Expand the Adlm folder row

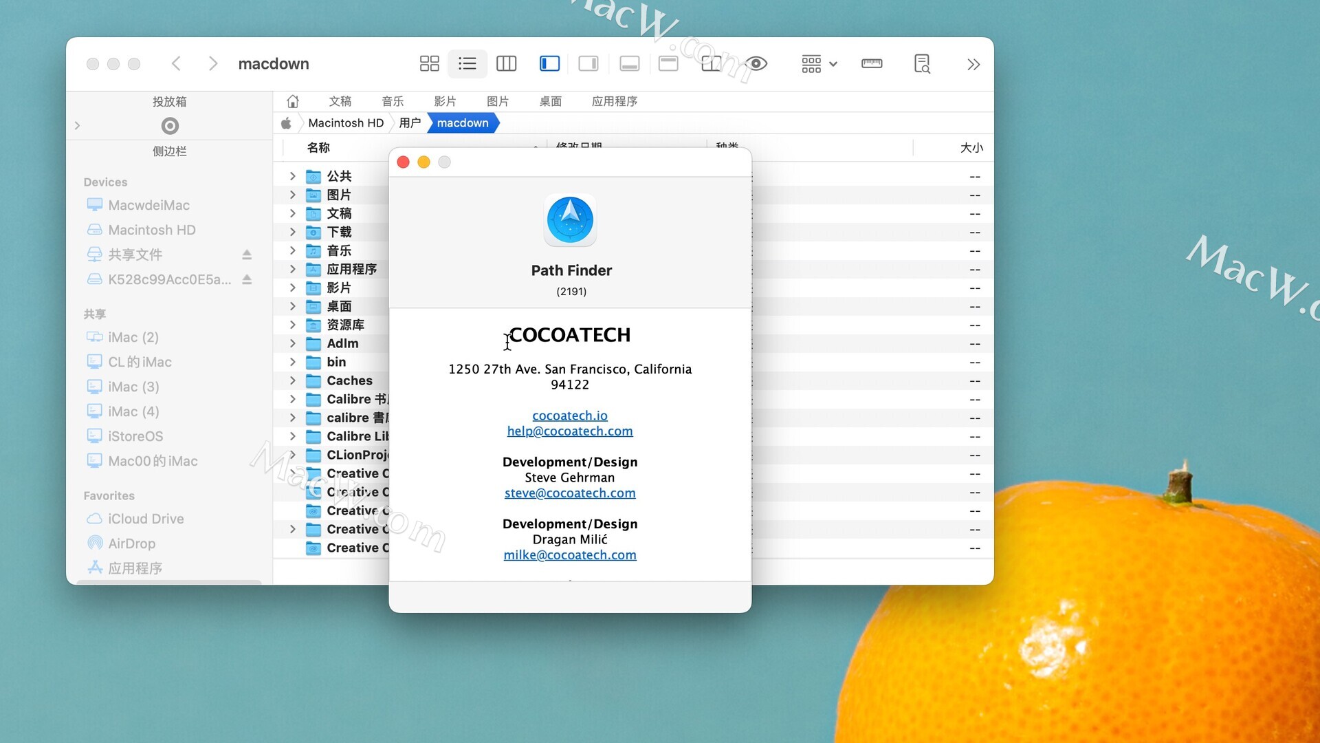293,343
